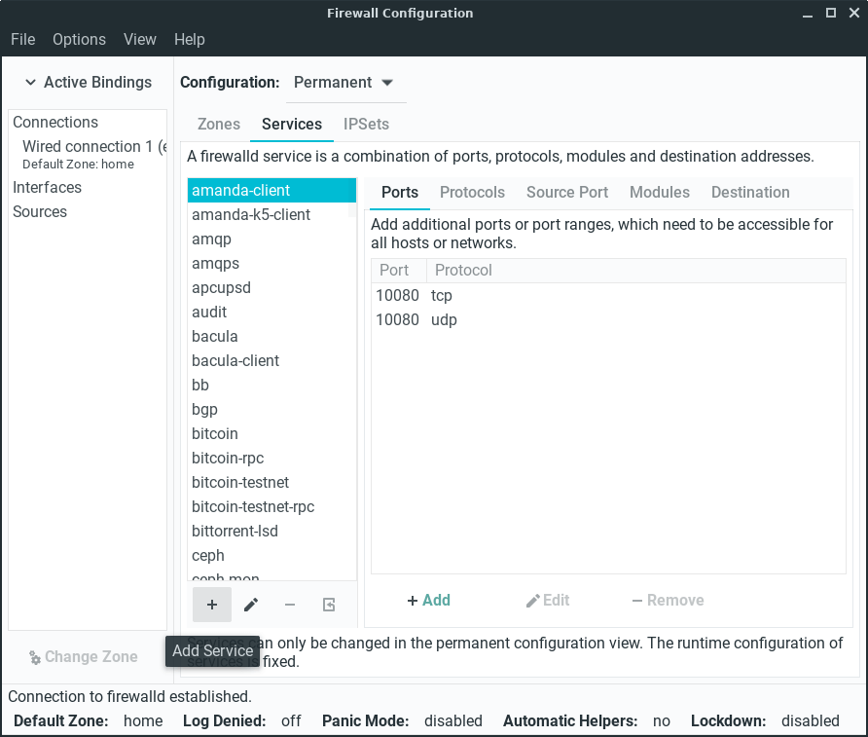Open the Protocols tab

pyautogui.click(x=472, y=193)
